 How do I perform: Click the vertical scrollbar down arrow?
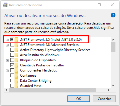pyautogui.click(x=113, y=85)
